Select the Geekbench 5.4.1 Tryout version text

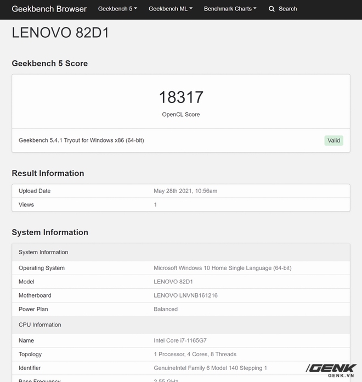[81, 140]
